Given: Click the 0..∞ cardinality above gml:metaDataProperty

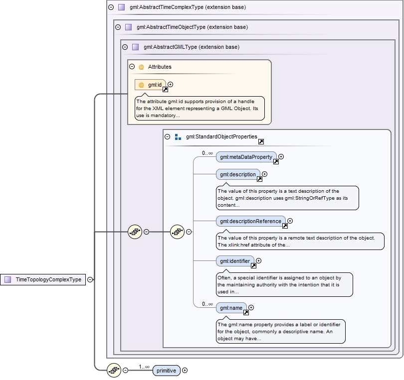Looking at the screenshot, I should [x=207, y=153].
